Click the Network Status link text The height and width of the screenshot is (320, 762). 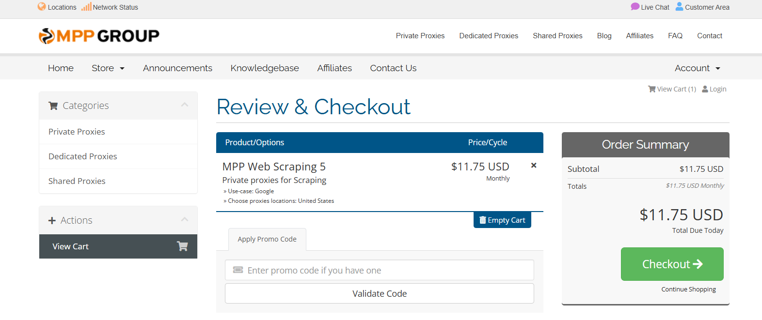115,7
